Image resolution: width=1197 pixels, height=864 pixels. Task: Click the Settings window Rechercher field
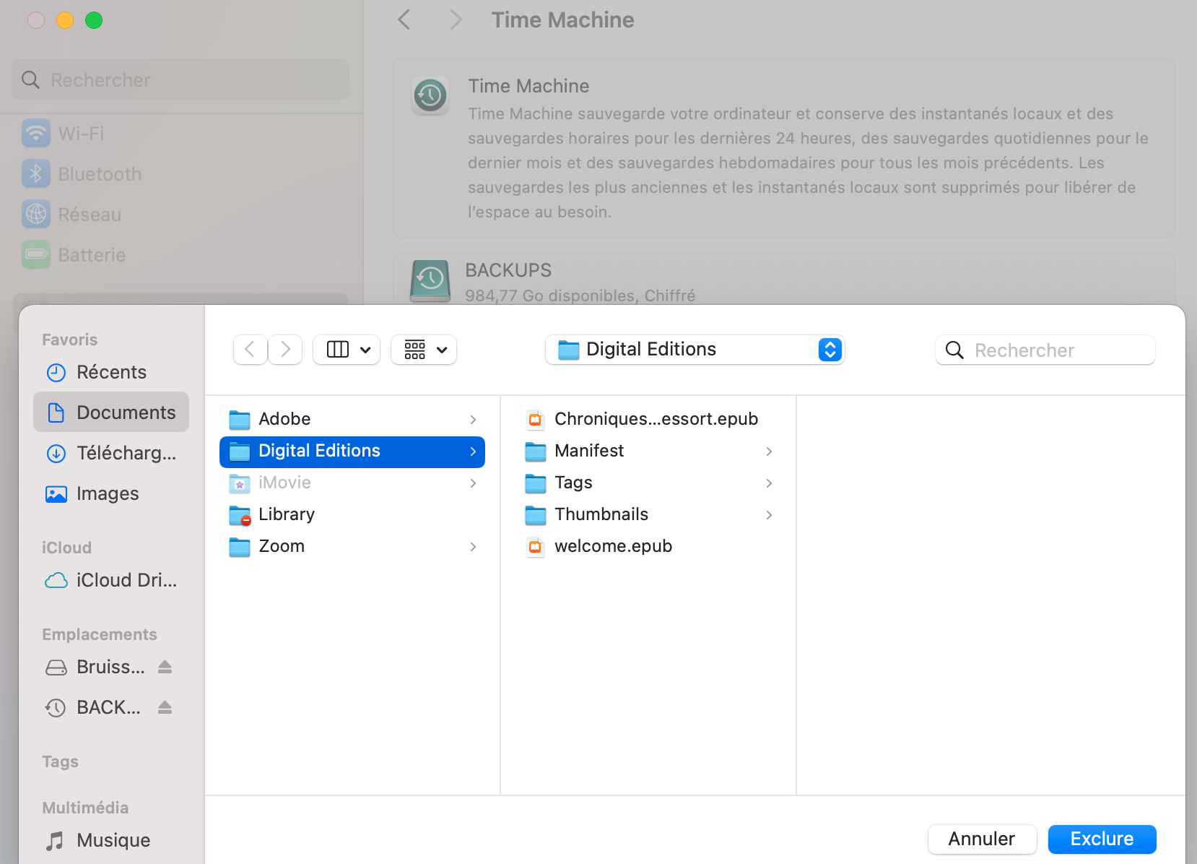click(180, 79)
